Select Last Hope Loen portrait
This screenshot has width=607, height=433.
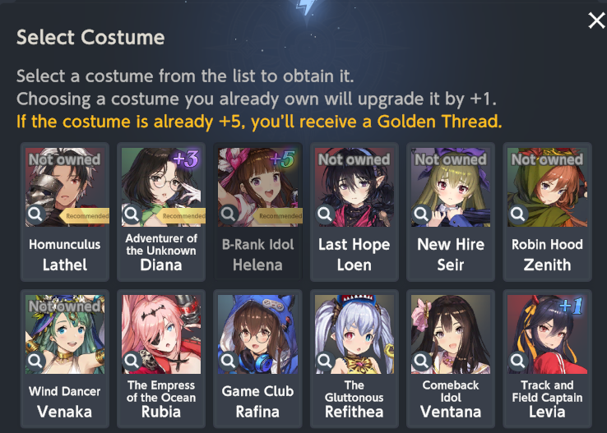(354, 187)
